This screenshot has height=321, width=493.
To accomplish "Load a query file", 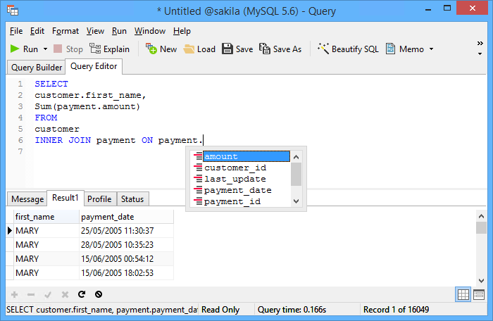I will tap(199, 49).
